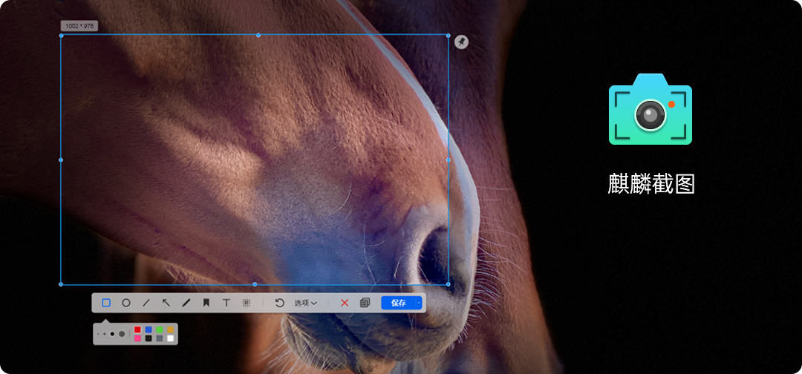Screen dimensions: 802x374
Task: Click the bottom-right selection resize handle
Action: point(449,284)
